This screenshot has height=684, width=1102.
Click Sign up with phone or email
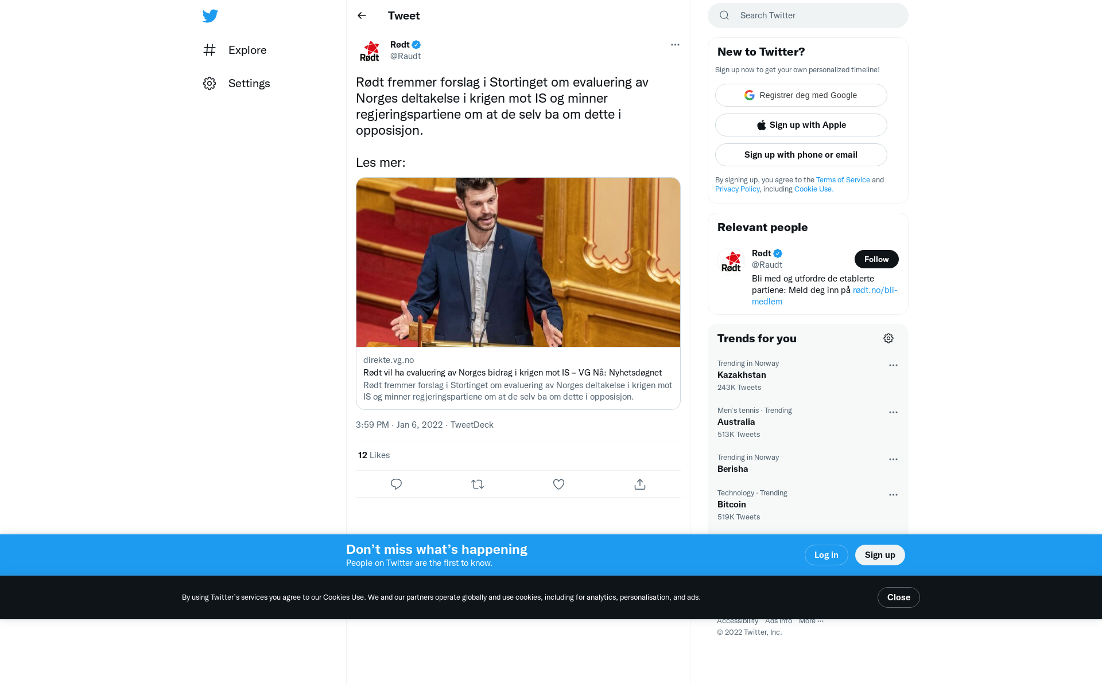[801, 155]
